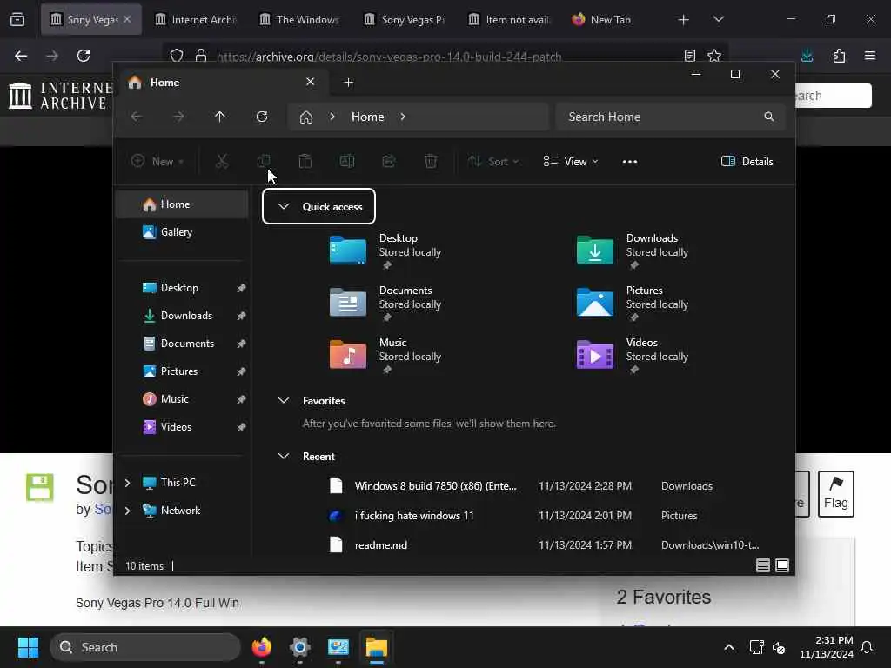The width and height of the screenshot is (891, 668).
Task: Go forward in File Explorer
Action: (x=178, y=117)
